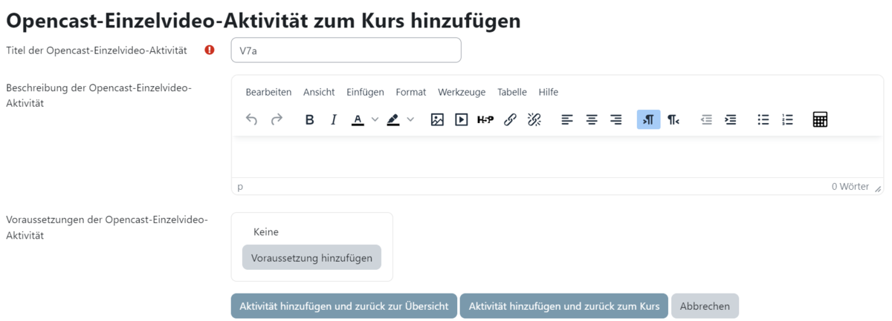Toggle right-to-left text direction

[673, 119]
